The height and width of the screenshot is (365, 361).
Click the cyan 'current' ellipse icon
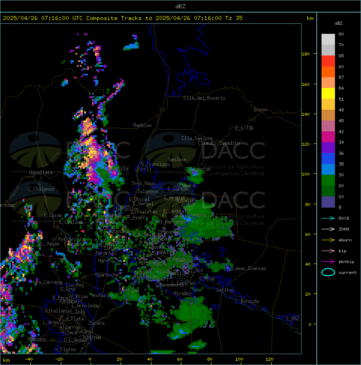click(328, 272)
